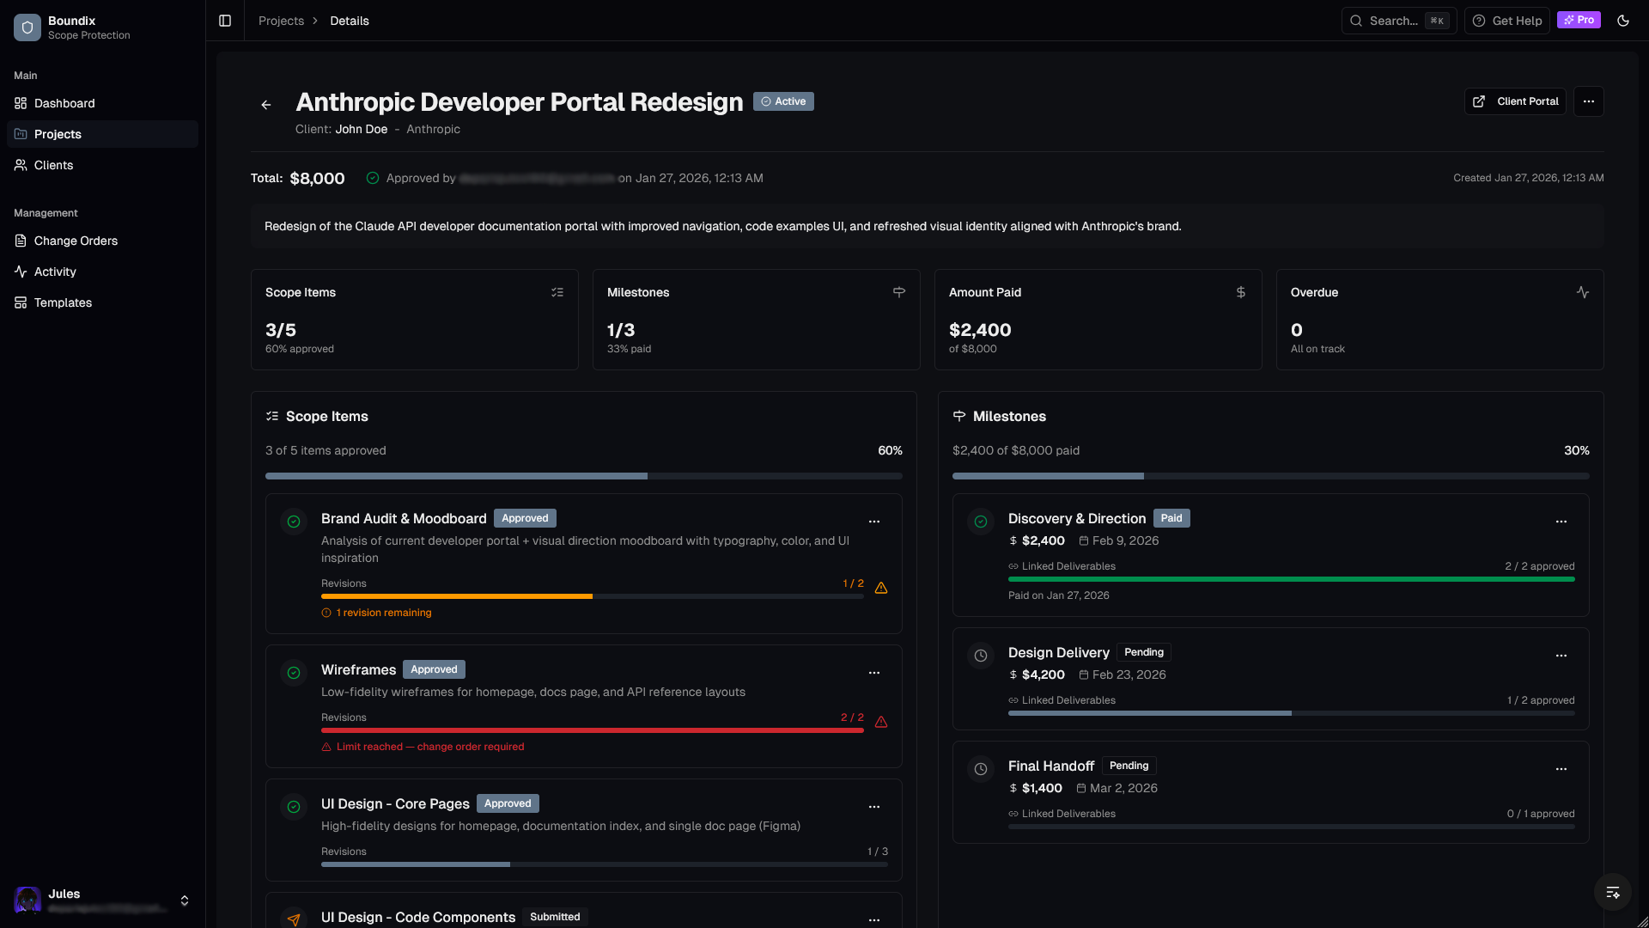Open Final Handoff milestone options menu
Image resolution: width=1649 pixels, height=928 pixels.
(x=1561, y=769)
